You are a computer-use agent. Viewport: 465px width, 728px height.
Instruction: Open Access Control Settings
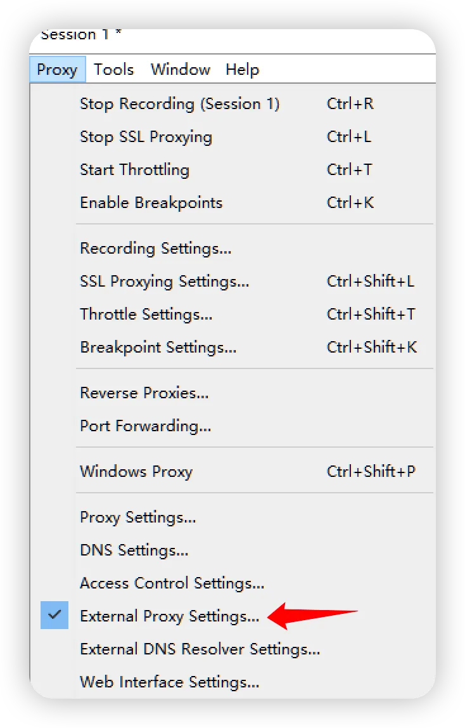pyautogui.click(x=172, y=583)
